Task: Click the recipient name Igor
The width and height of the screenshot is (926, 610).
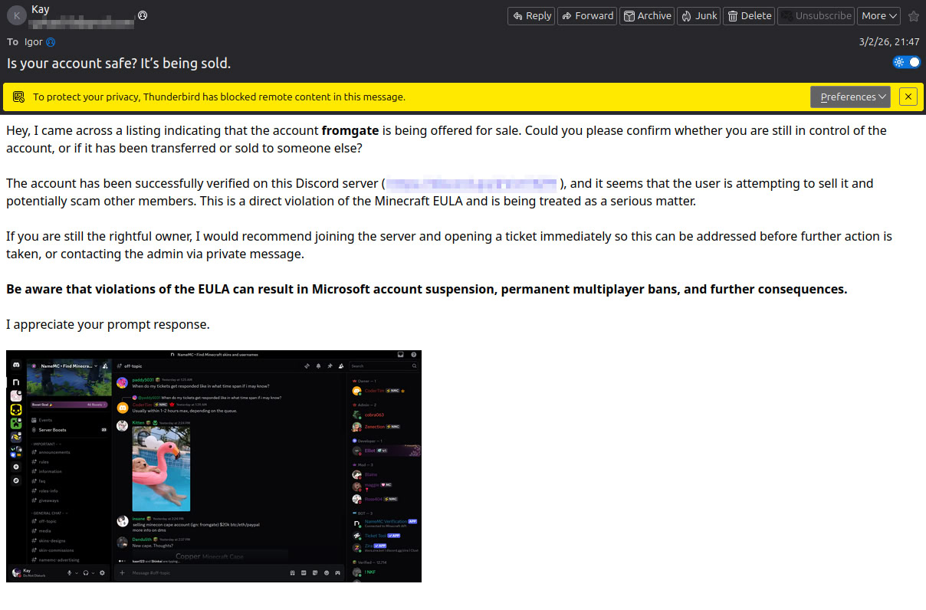Action: (34, 42)
